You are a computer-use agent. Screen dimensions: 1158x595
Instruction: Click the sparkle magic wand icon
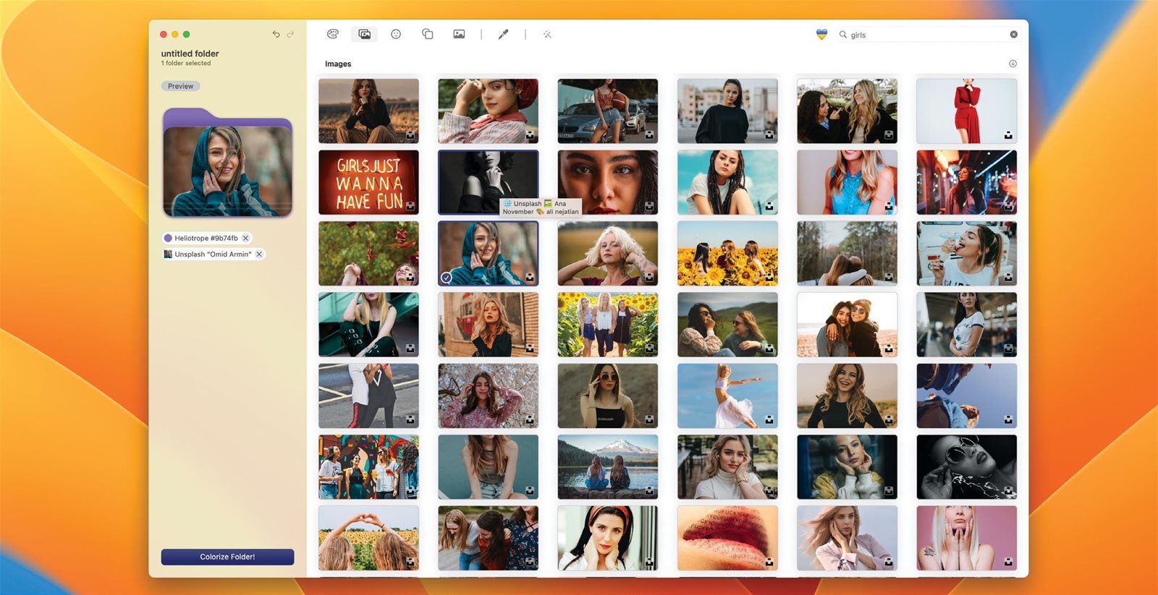click(547, 34)
